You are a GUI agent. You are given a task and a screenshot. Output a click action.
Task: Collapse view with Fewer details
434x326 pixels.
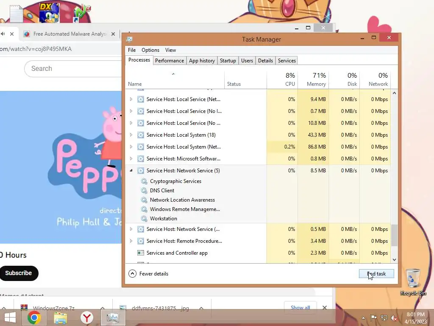click(148, 274)
